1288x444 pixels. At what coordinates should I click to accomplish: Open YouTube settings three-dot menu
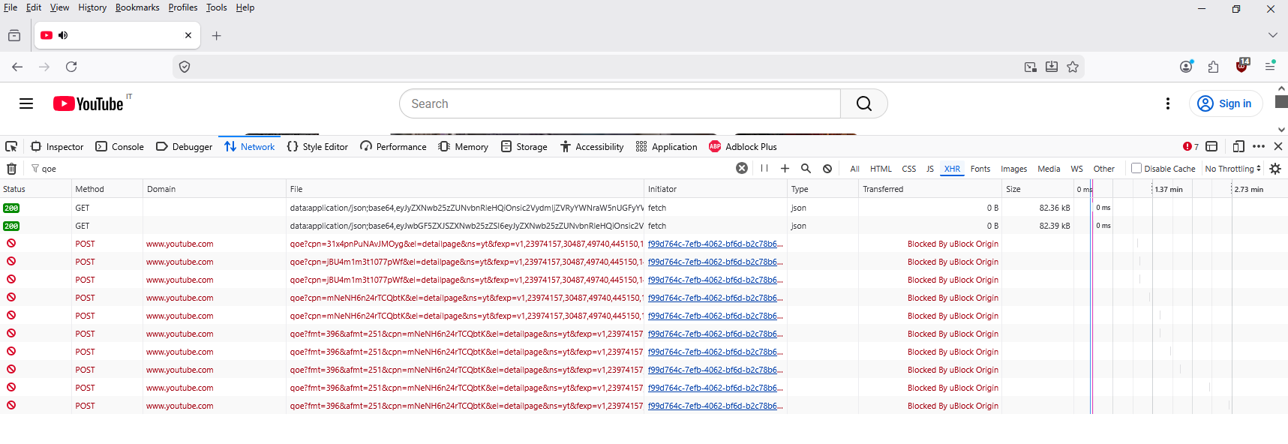pyautogui.click(x=1168, y=103)
